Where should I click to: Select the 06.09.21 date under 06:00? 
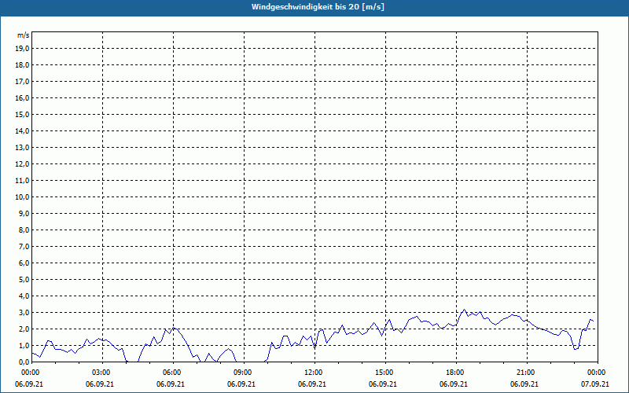tap(171, 384)
